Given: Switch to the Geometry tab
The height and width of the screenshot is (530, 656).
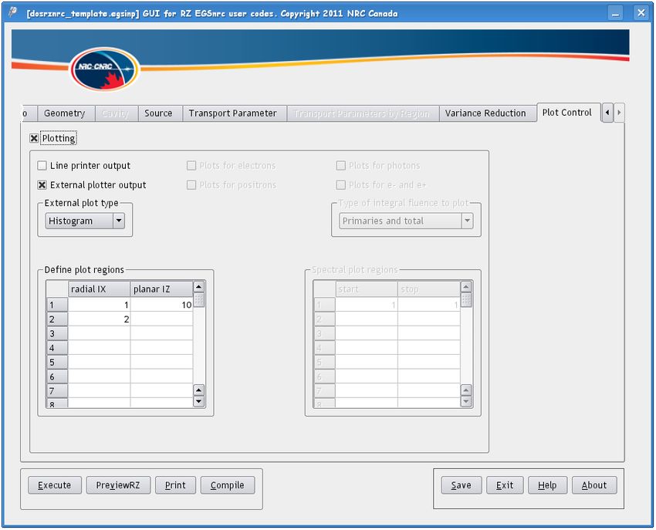Looking at the screenshot, I should (65, 113).
